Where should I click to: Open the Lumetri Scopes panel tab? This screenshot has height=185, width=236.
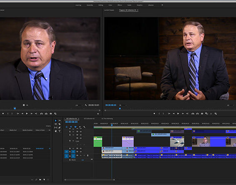pos(109,10)
